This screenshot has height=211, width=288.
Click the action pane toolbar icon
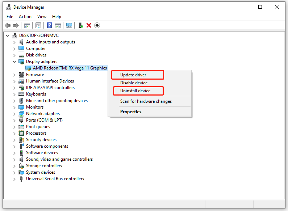click(x=58, y=25)
